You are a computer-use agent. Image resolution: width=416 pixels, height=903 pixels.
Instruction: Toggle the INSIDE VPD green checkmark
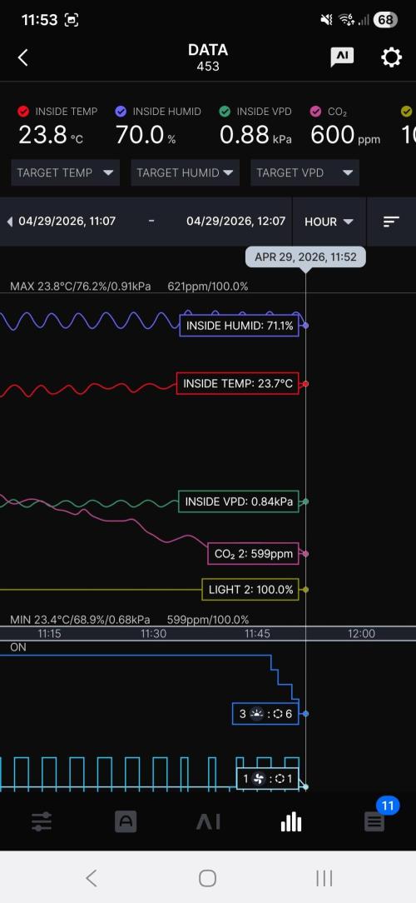(225, 111)
